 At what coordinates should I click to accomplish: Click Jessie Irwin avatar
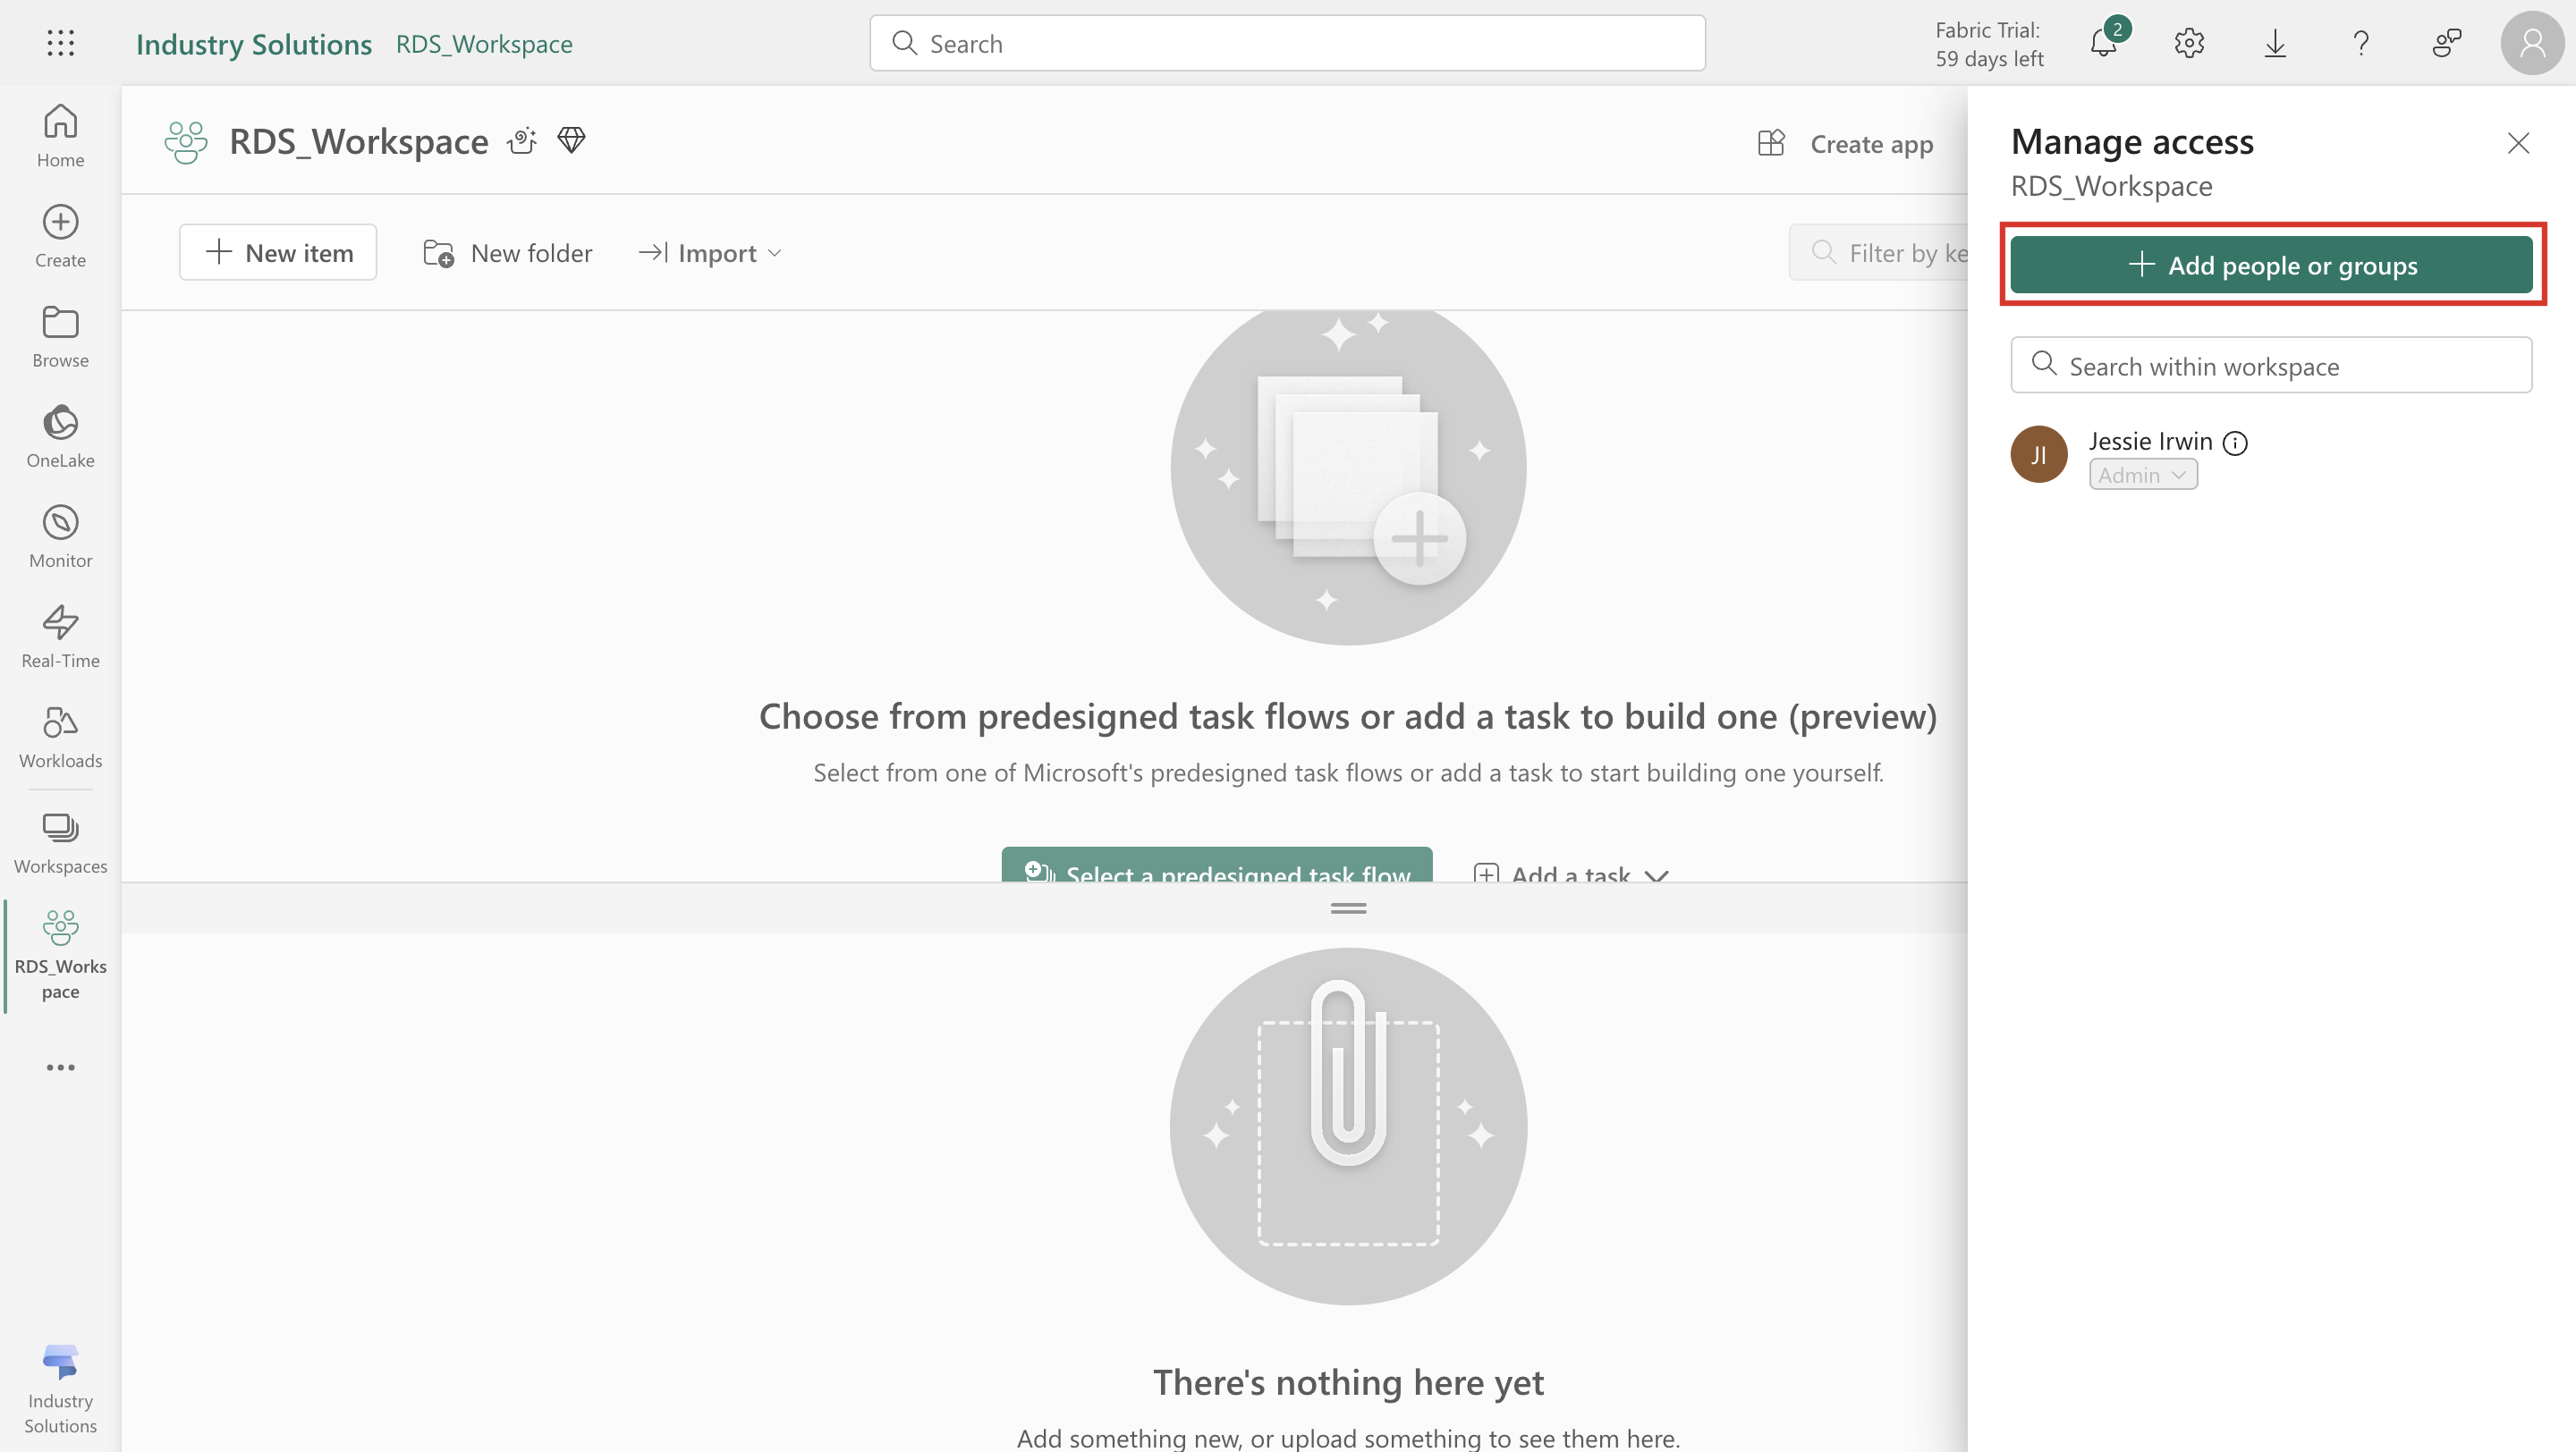[2039, 455]
